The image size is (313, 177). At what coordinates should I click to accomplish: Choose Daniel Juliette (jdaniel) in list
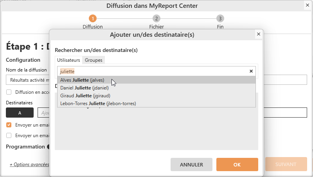84,88
